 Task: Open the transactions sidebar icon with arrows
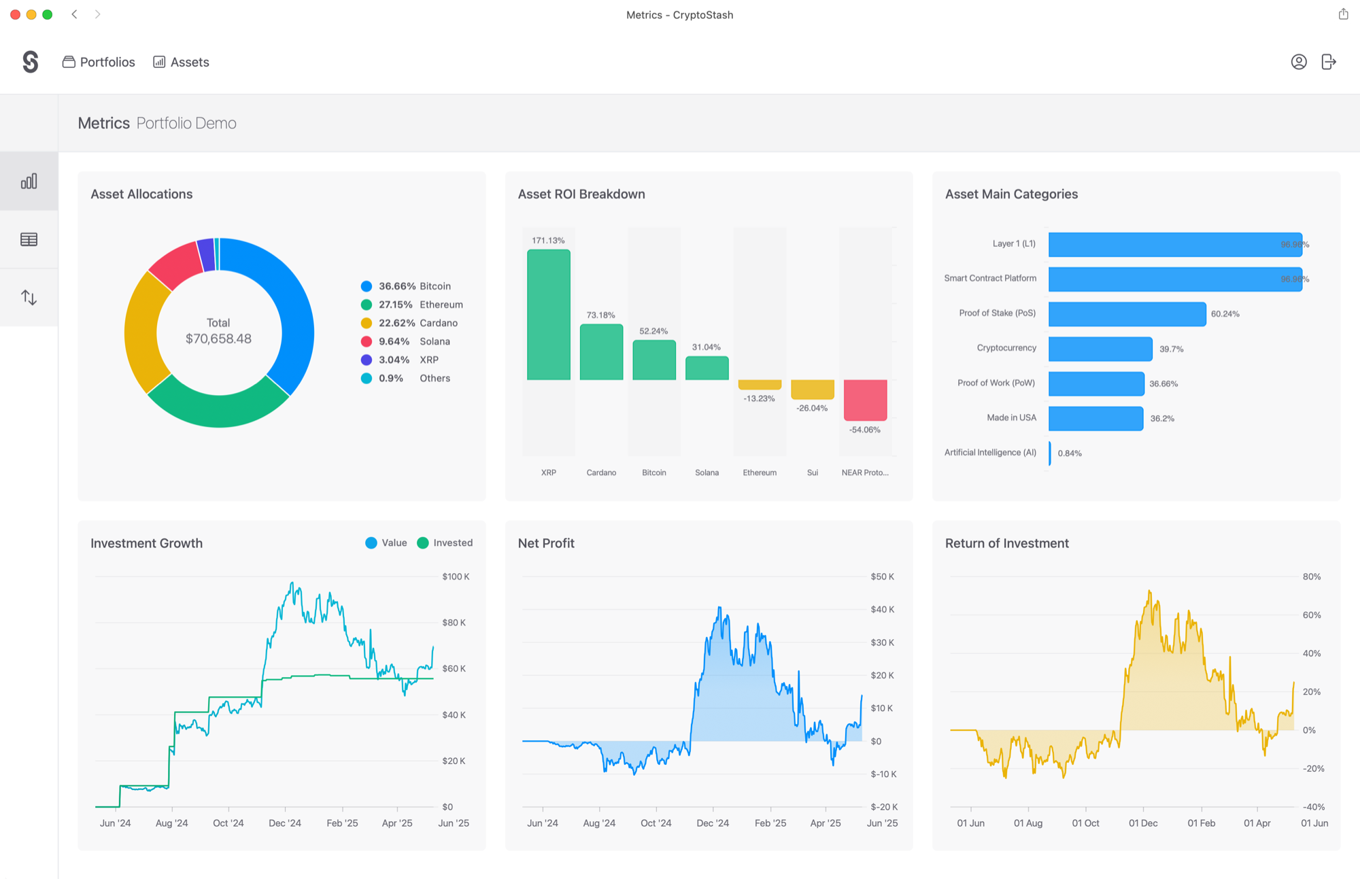(x=29, y=296)
